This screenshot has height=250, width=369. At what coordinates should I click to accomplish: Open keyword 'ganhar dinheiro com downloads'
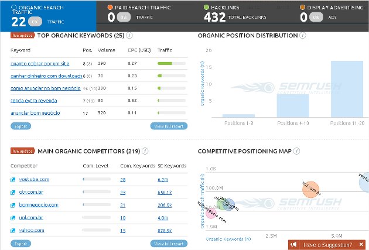(x=46, y=76)
